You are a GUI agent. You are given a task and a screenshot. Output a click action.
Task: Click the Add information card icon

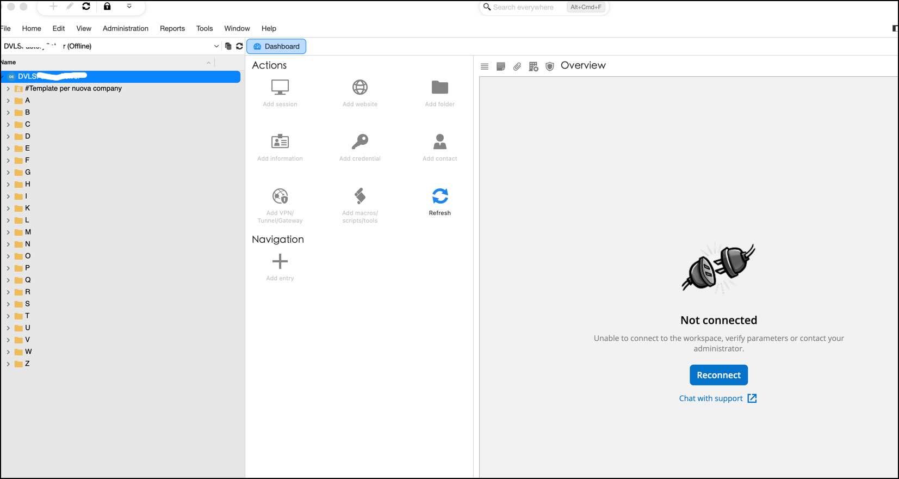[x=280, y=142]
